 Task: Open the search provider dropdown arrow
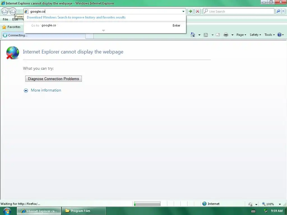(x=283, y=11)
